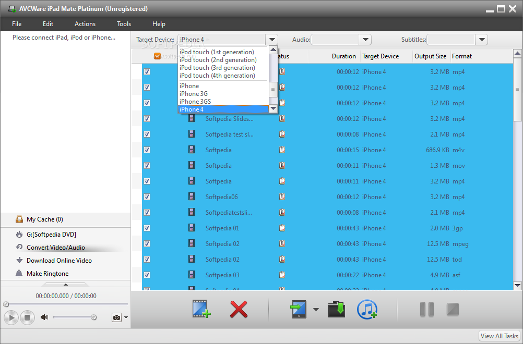Screen dimensions: 523x344
Task: Open the Audio dropdown
Action: tap(365, 40)
